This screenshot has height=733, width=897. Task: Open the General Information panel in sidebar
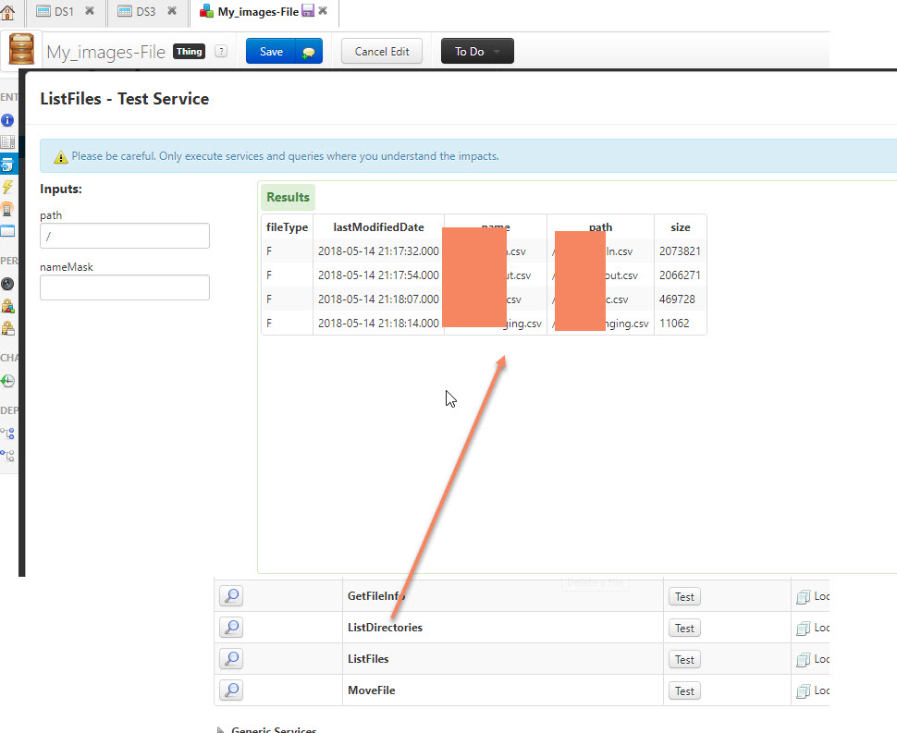(x=7, y=120)
